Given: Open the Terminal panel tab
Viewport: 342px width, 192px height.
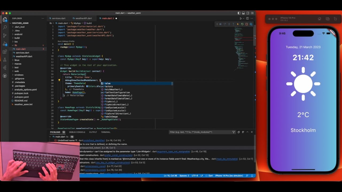Looking at the screenshot, I should (x=106, y=132).
